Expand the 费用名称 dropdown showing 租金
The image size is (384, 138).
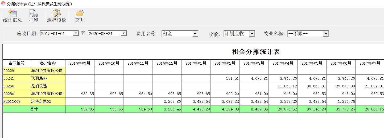tap(195, 34)
